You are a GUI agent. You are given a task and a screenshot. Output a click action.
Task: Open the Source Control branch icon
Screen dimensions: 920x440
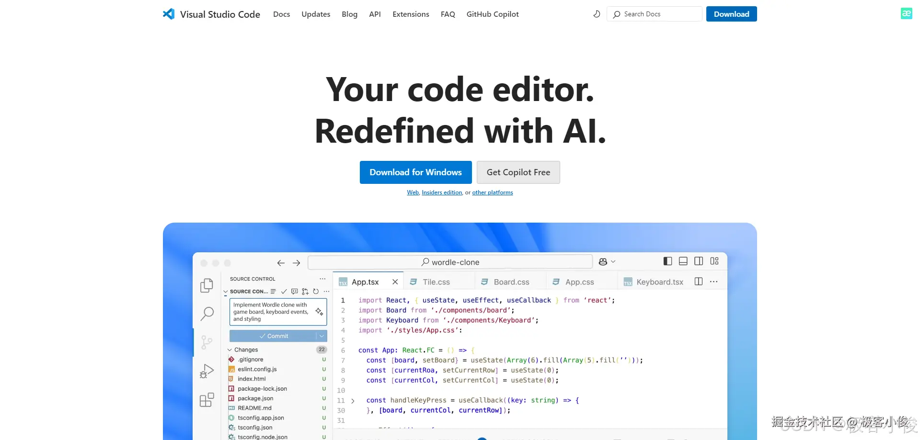pyautogui.click(x=207, y=342)
